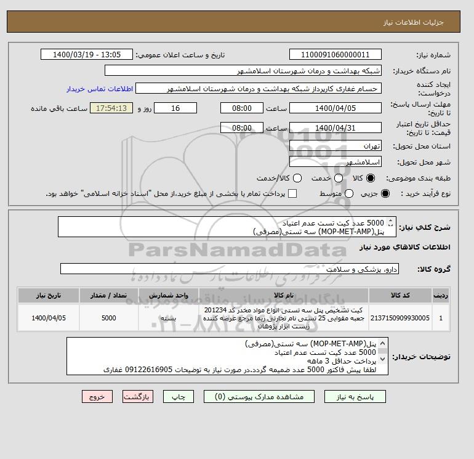This screenshot has width=474, height=459.
Task: Click the جزئیات اطلاعات نیاز page title
Action: [413, 22]
